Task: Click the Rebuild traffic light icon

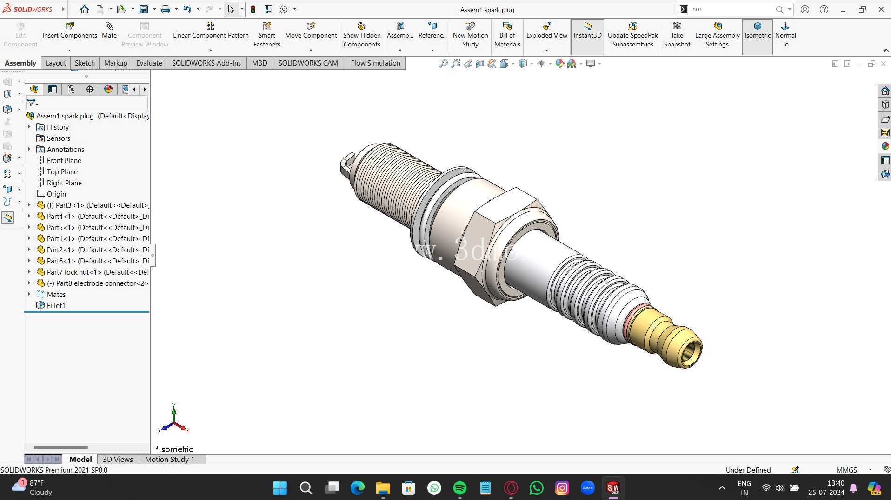Action: [253, 9]
